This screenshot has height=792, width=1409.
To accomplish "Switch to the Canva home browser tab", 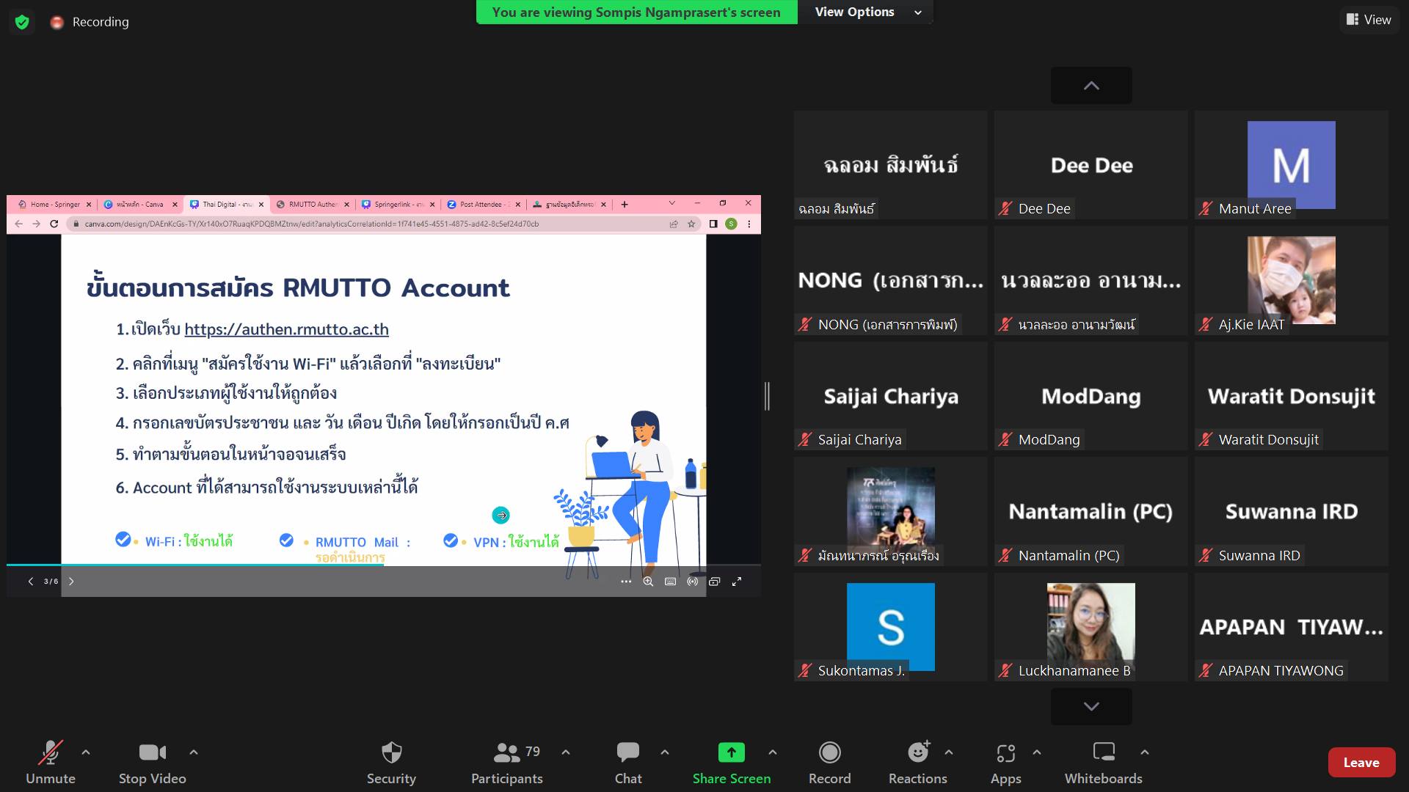I will click(x=139, y=205).
